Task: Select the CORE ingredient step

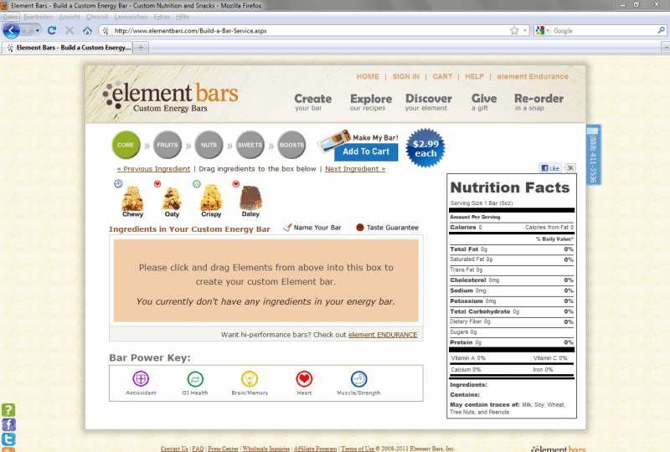Action: 126,145
